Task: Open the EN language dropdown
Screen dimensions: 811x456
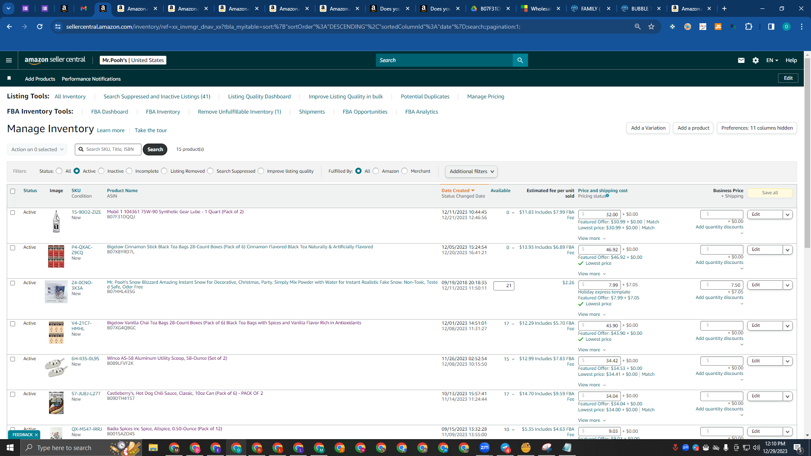Action: [772, 60]
